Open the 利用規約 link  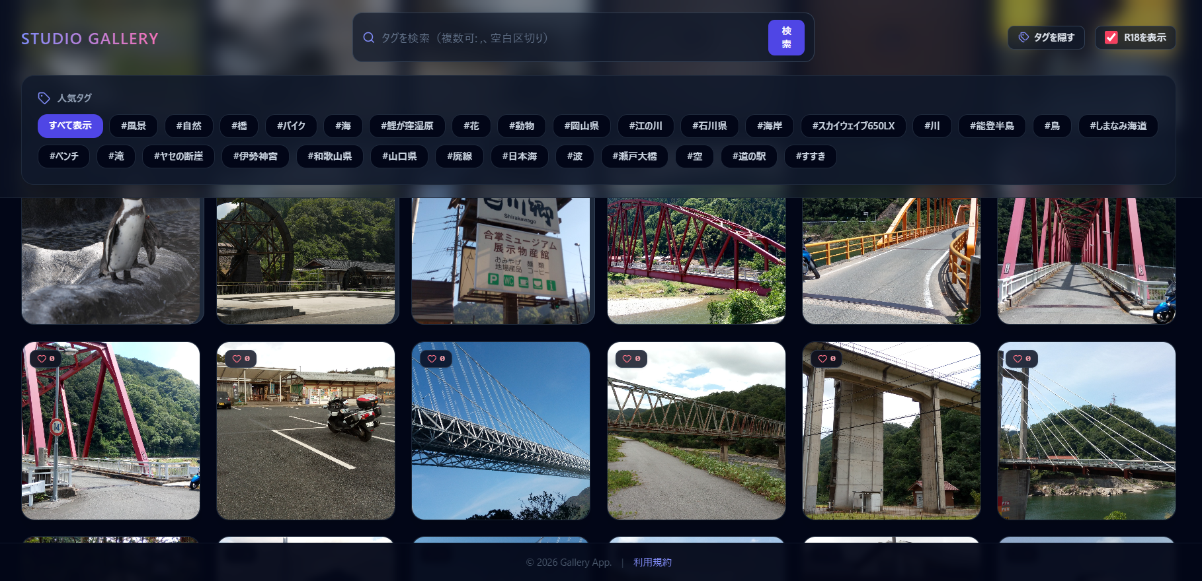click(x=653, y=562)
